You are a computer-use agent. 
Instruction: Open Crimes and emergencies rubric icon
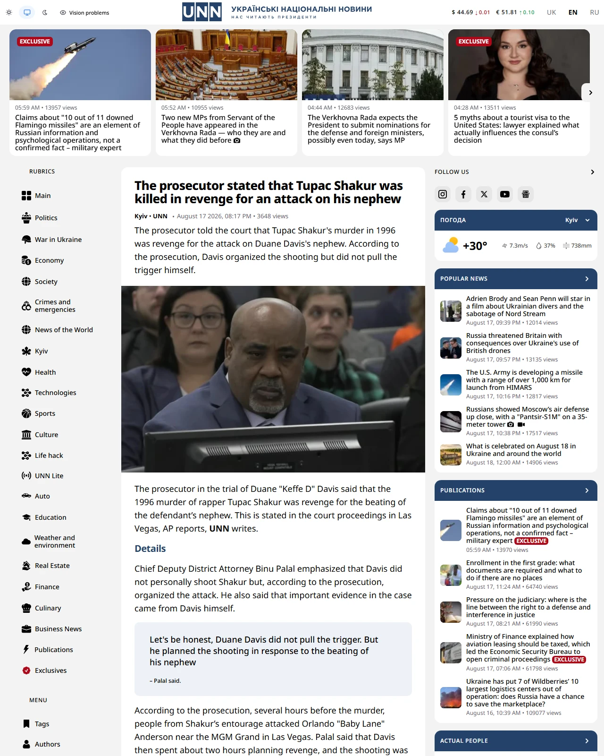point(26,306)
